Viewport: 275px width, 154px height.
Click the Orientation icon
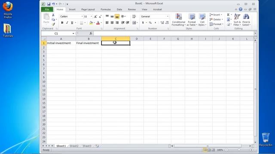[123, 16]
